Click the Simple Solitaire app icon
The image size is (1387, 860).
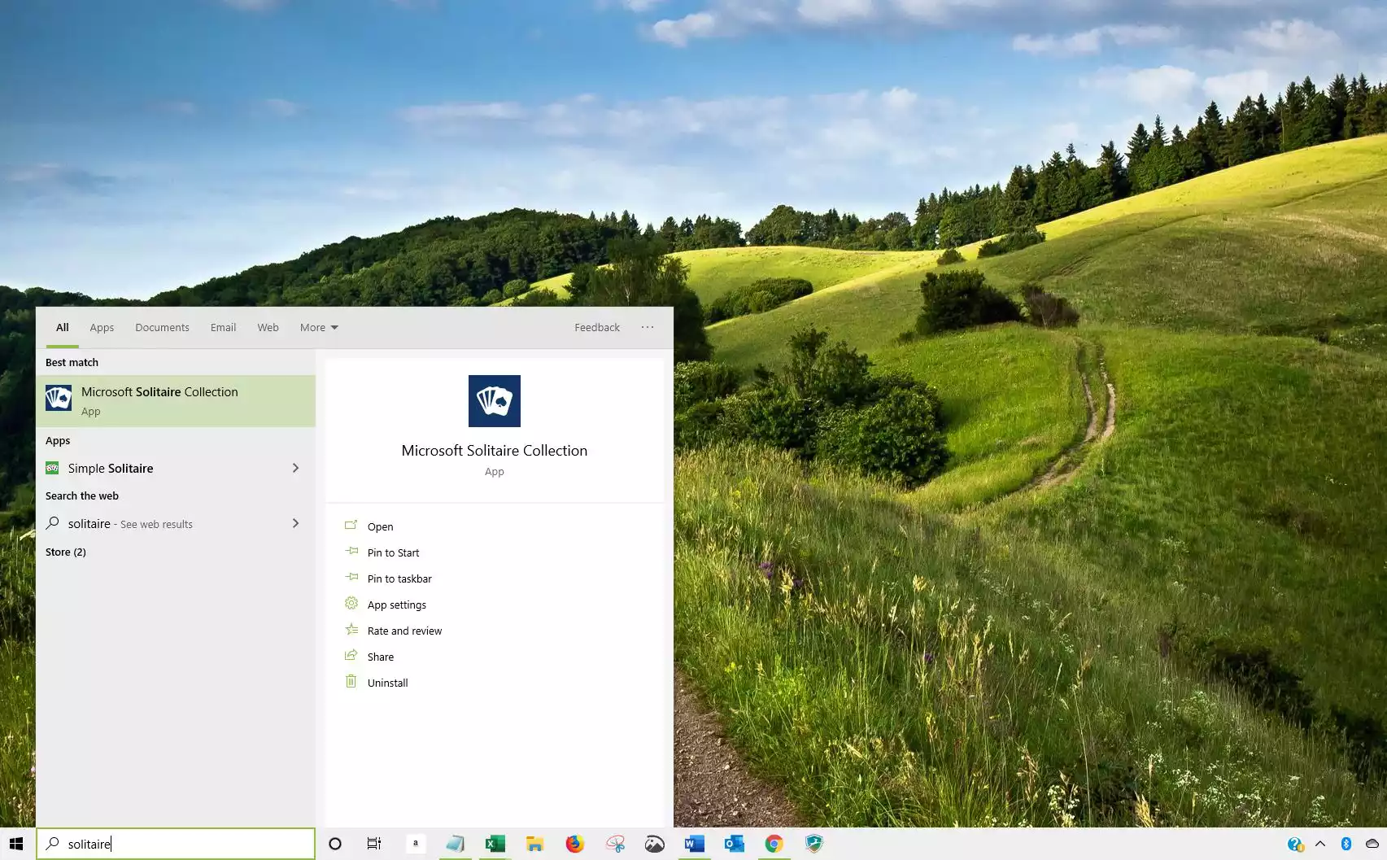pos(52,468)
